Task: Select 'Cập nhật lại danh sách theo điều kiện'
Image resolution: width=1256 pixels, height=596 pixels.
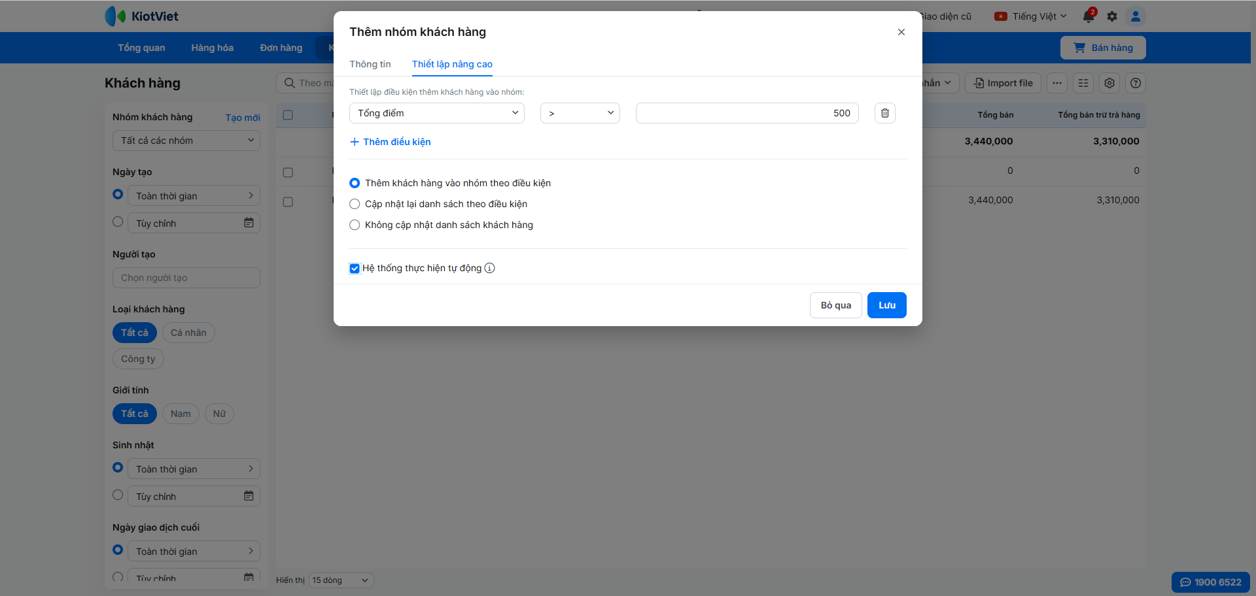Action: 355,204
